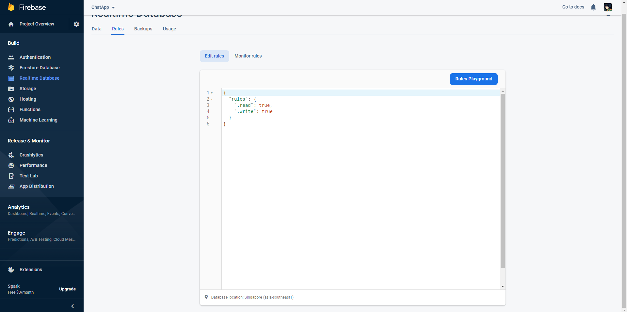Screen dimensions: 627x312
Task: Open the Rules Playground
Action: coord(474,79)
